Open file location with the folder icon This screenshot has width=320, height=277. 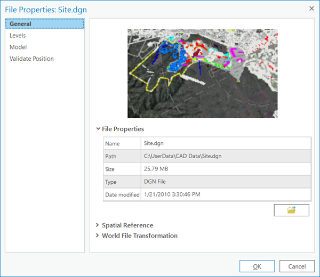[291, 210]
